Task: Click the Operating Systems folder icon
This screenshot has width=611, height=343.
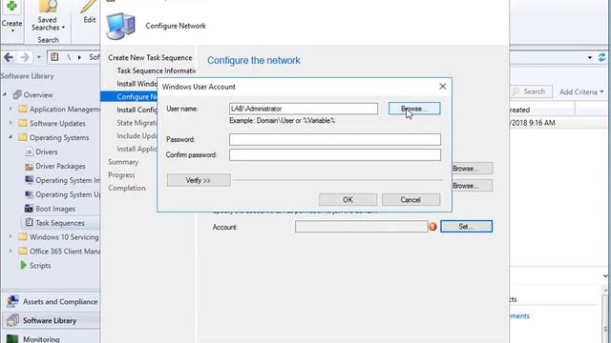Action: (23, 137)
